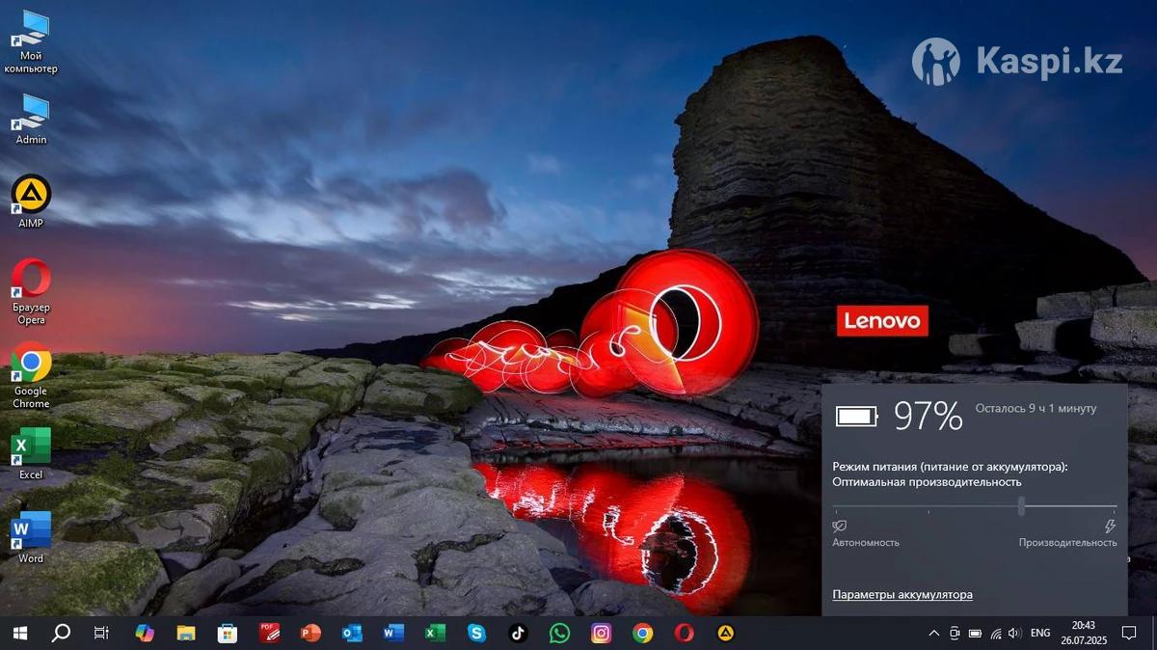Expand hidden tray icons chevron
1157x650 pixels.
point(933,634)
